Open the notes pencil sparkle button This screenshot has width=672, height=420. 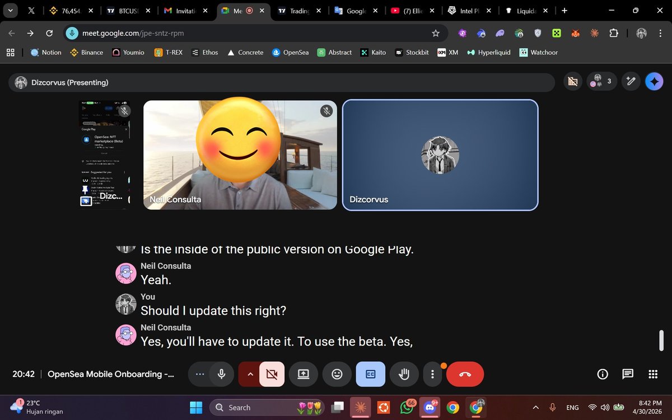click(x=631, y=82)
